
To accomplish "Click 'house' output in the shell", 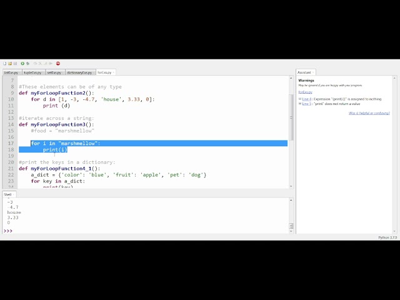I will tap(14, 212).
